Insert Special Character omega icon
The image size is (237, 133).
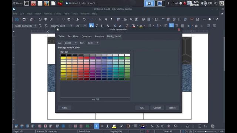click(156, 19)
